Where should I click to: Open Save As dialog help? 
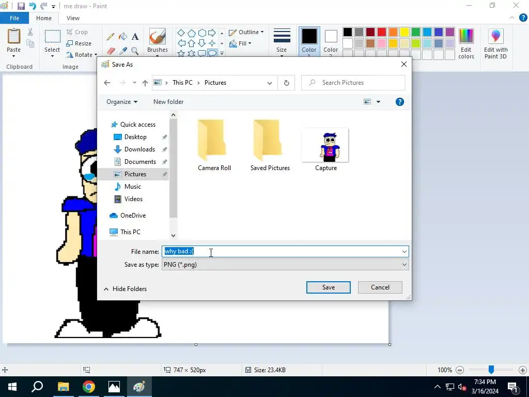point(400,102)
